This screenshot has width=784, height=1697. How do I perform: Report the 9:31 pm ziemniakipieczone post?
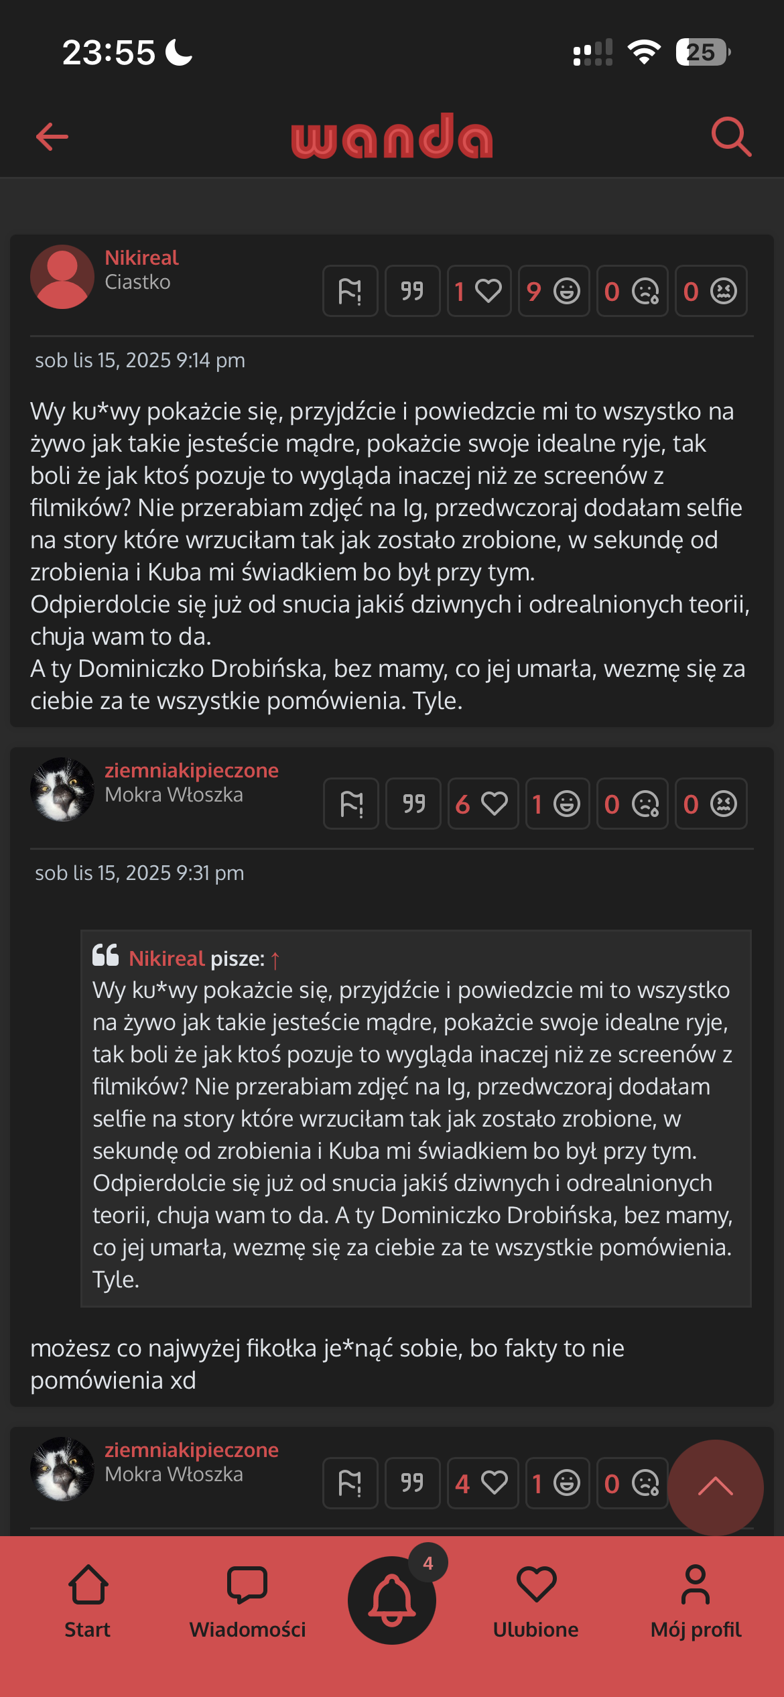[x=351, y=804]
